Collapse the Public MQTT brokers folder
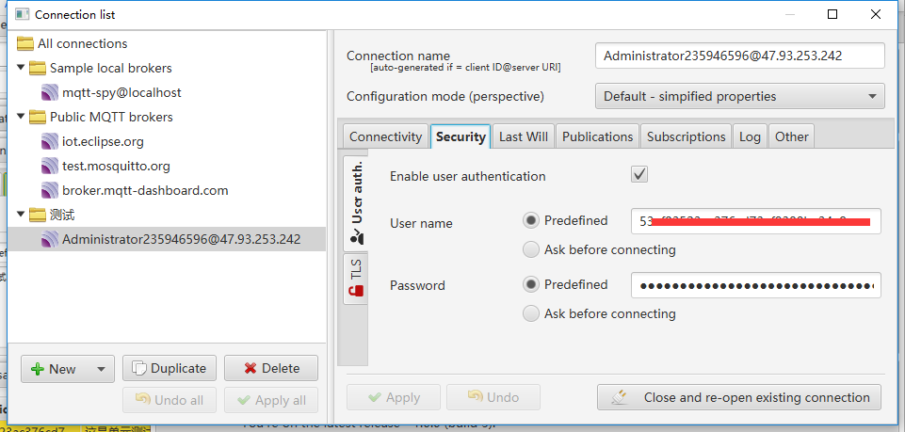The height and width of the screenshot is (432, 905). pyautogui.click(x=22, y=117)
